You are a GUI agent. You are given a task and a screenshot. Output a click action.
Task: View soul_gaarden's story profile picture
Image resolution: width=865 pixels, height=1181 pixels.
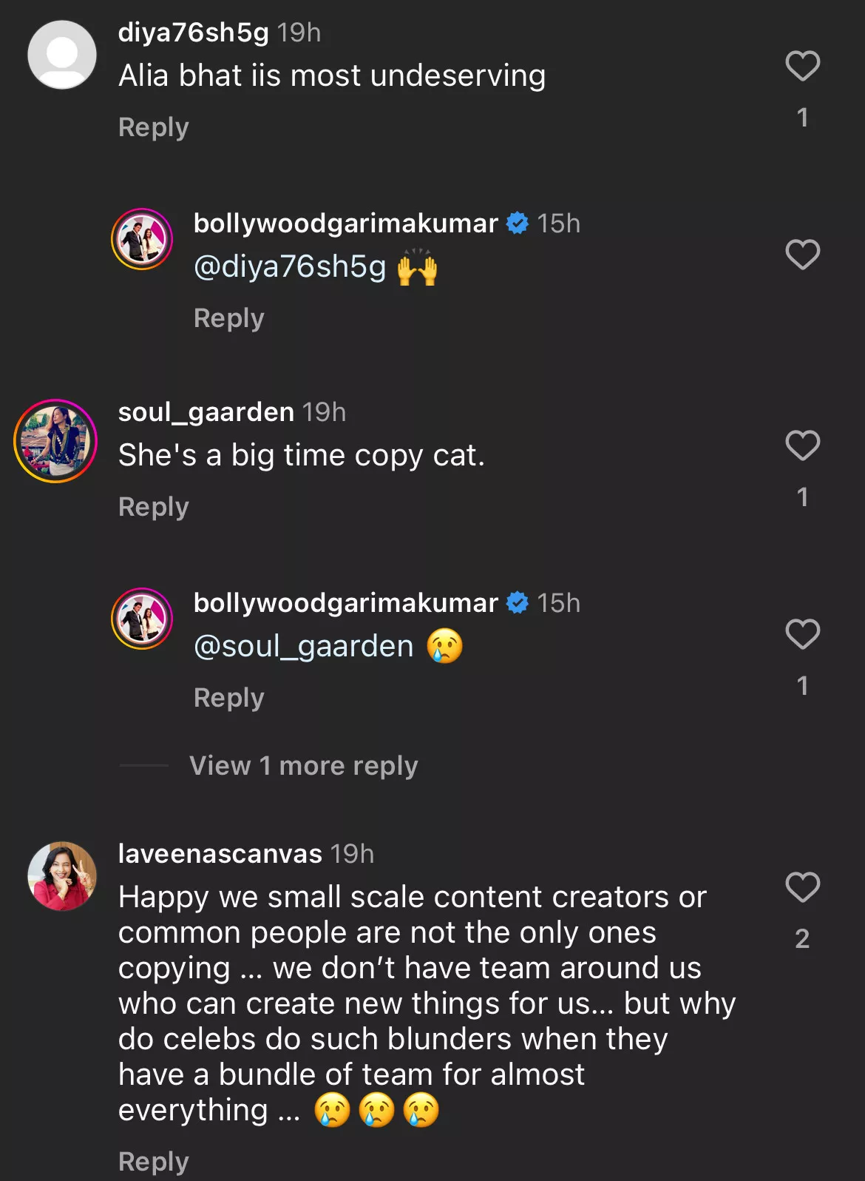click(55, 441)
